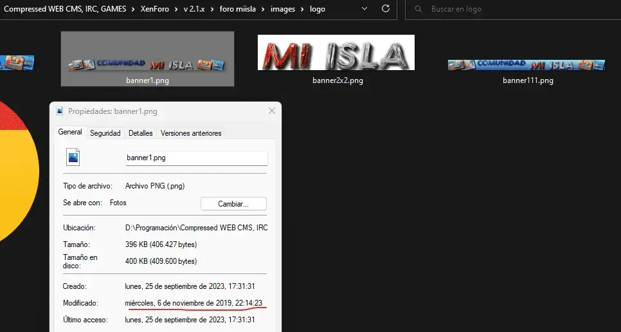Select banner111.png thumbnail
This screenshot has height=332, width=621.
point(526,64)
